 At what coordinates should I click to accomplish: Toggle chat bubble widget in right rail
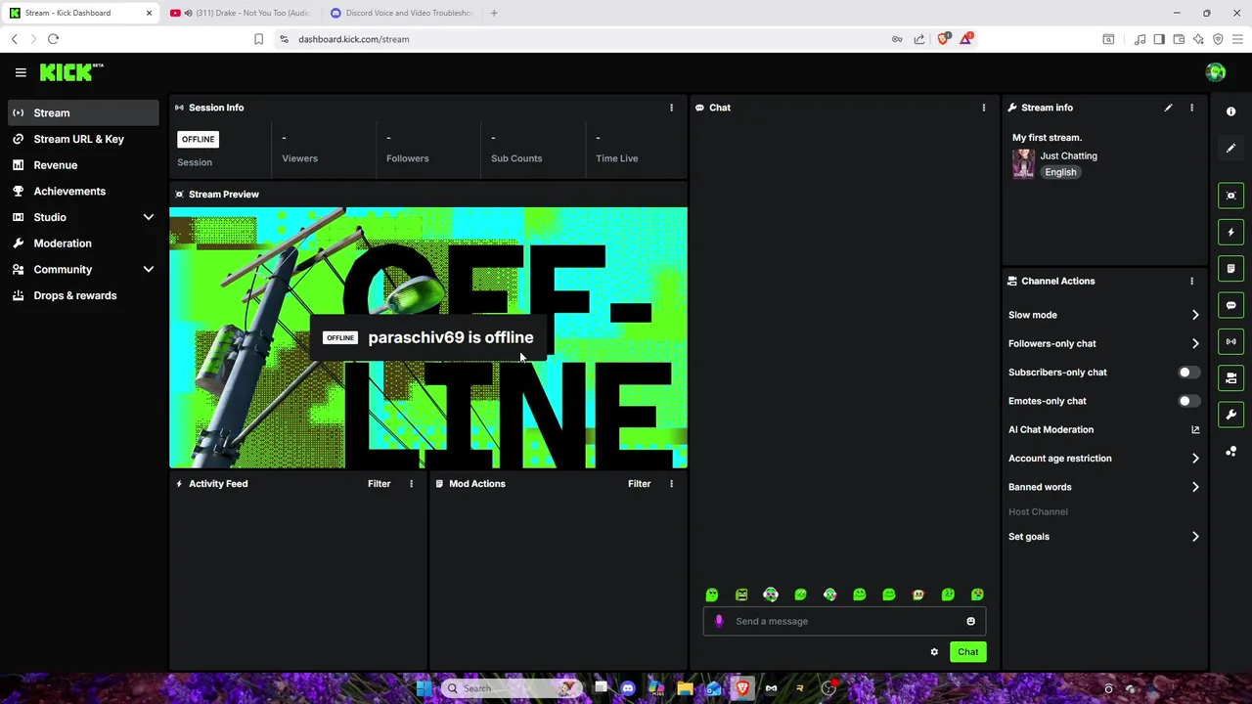click(x=1231, y=305)
